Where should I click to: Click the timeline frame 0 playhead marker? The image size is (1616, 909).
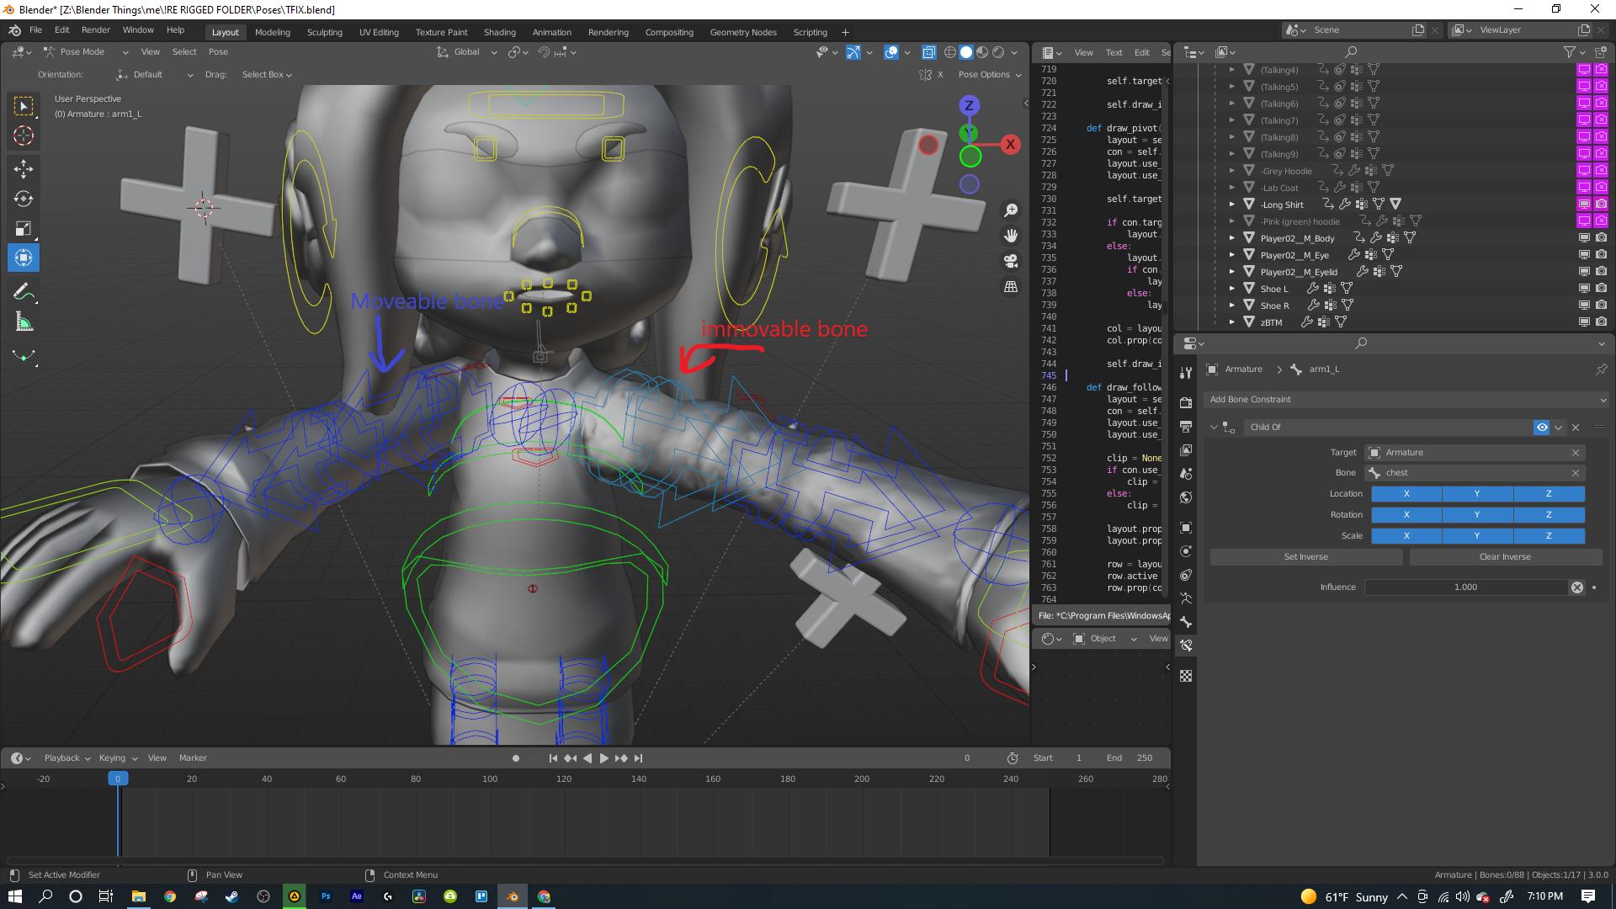[118, 779]
